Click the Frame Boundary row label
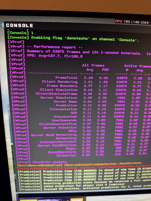The height and width of the screenshot is (201, 151). click(62, 86)
